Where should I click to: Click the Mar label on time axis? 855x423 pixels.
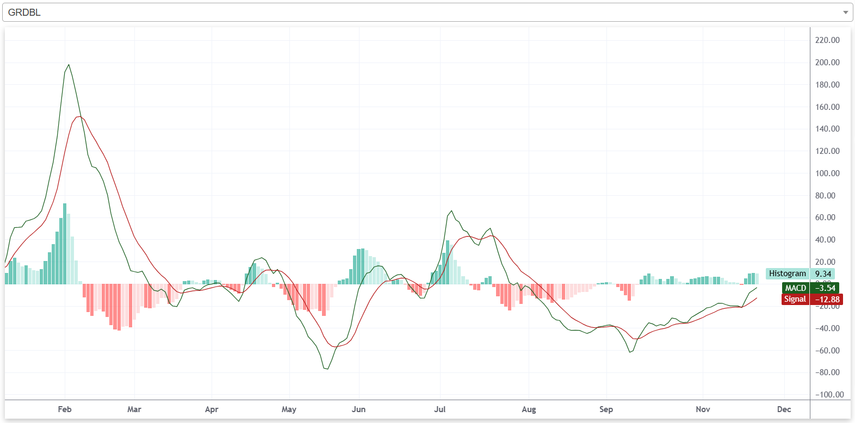[134, 409]
